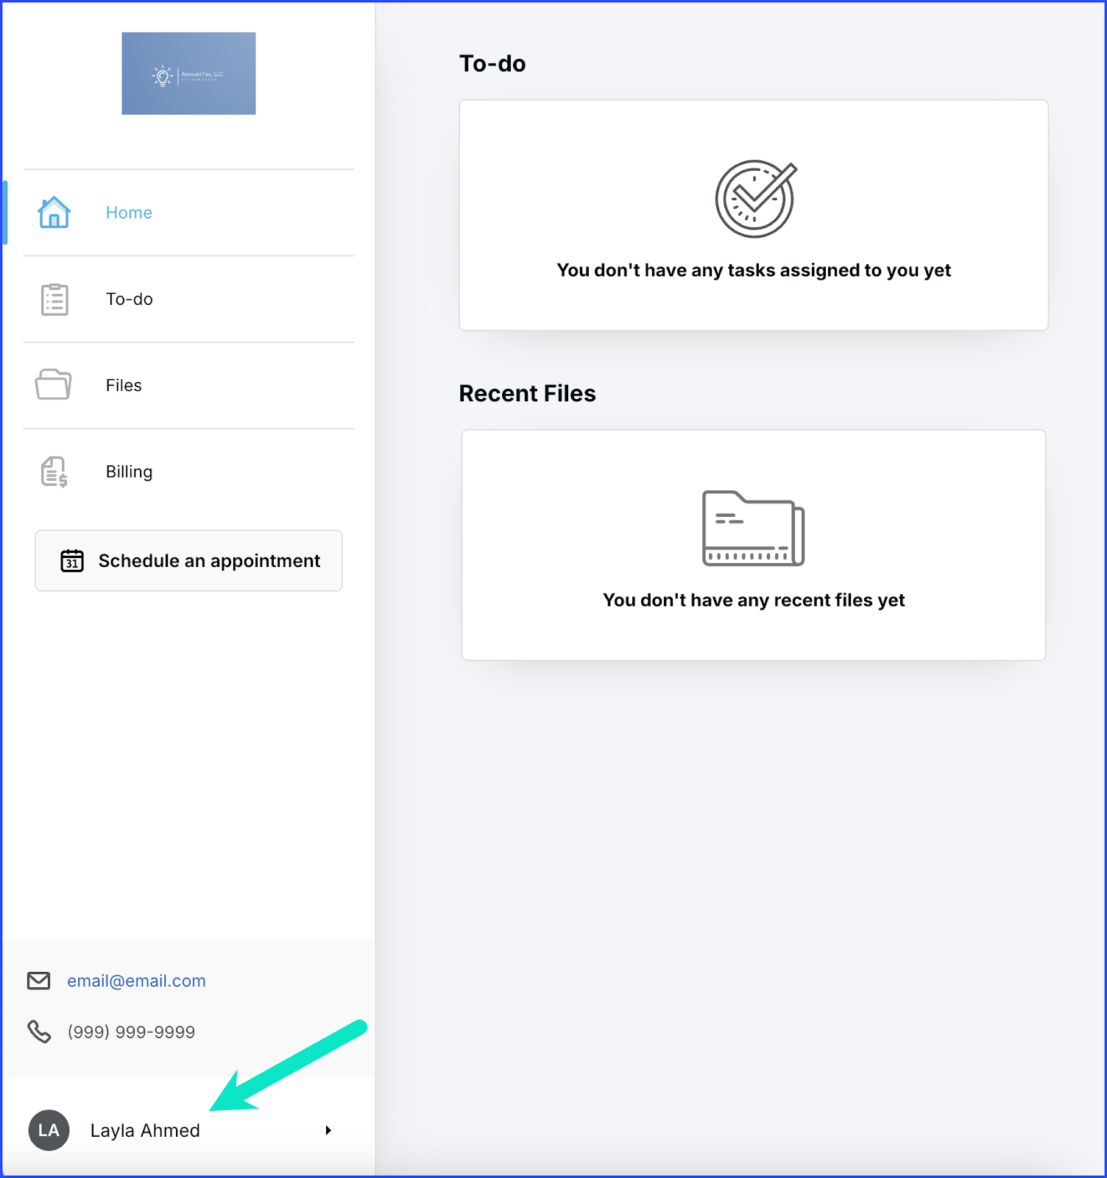Expand the arrow beside Layla Ahmed
The height and width of the screenshot is (1178, 1107).
tap(328, 1130)
